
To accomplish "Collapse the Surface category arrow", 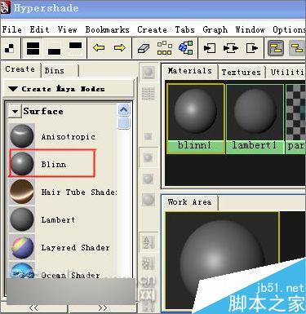I will tap(15, 111).
